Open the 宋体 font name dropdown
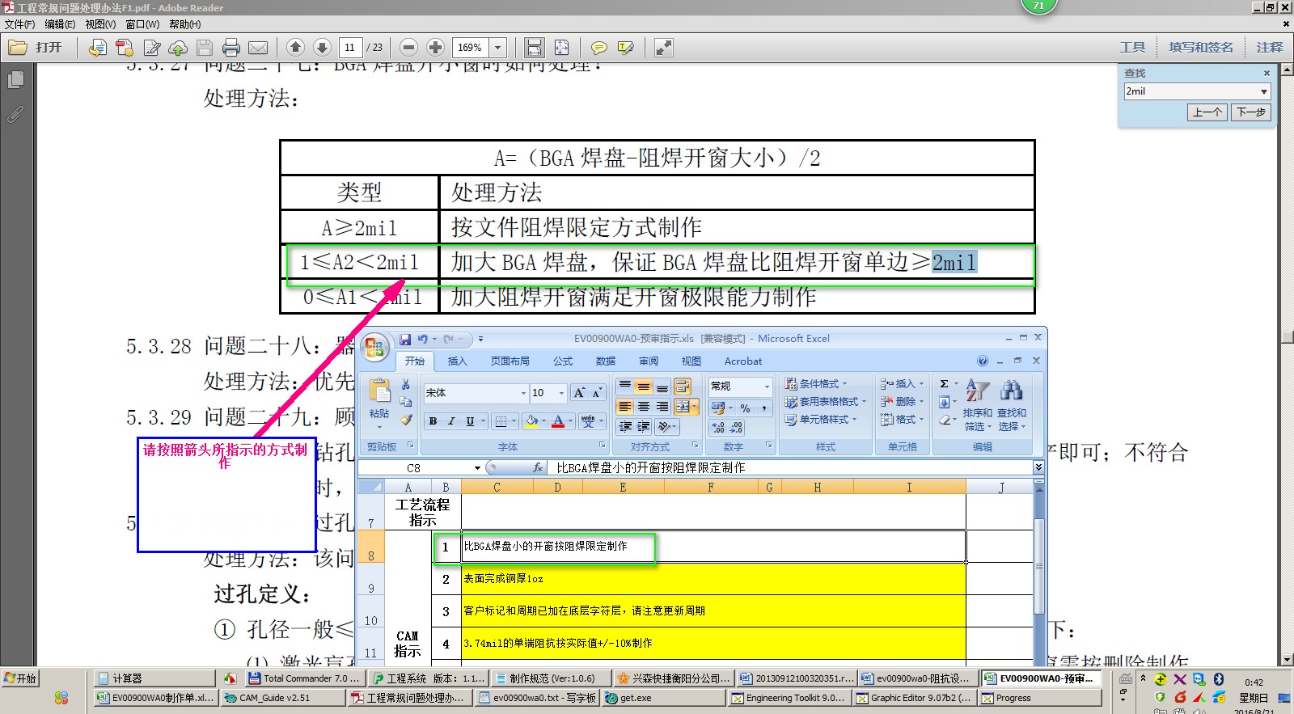This screenshot has width=1294, height=714. (x=523, y=393)
